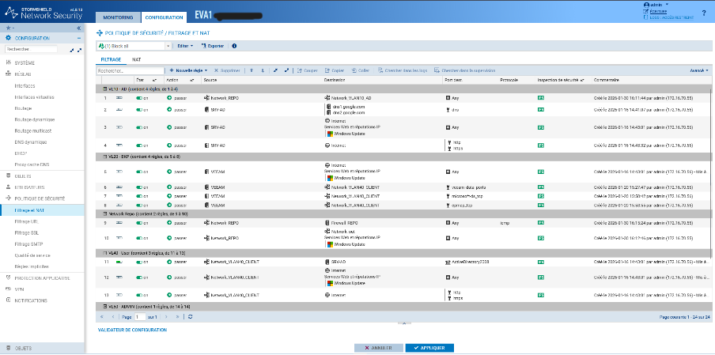
Task: Click the Exporter icon in toolbar
Action: coord(204,46)
